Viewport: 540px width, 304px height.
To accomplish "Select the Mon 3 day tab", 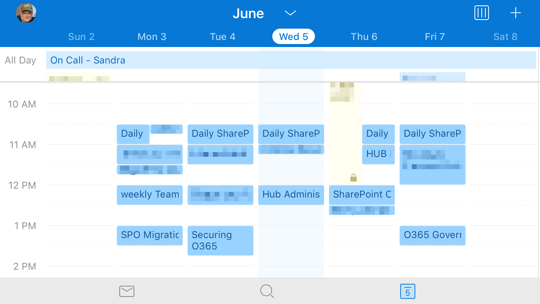I will pos(151,36).
